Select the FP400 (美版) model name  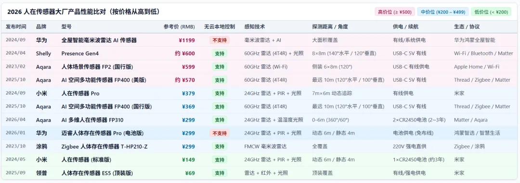(104, 80)
